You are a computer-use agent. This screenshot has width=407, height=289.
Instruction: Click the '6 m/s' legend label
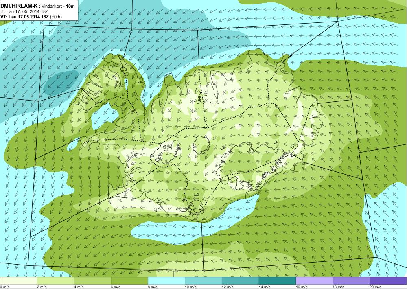click(116, 287)
